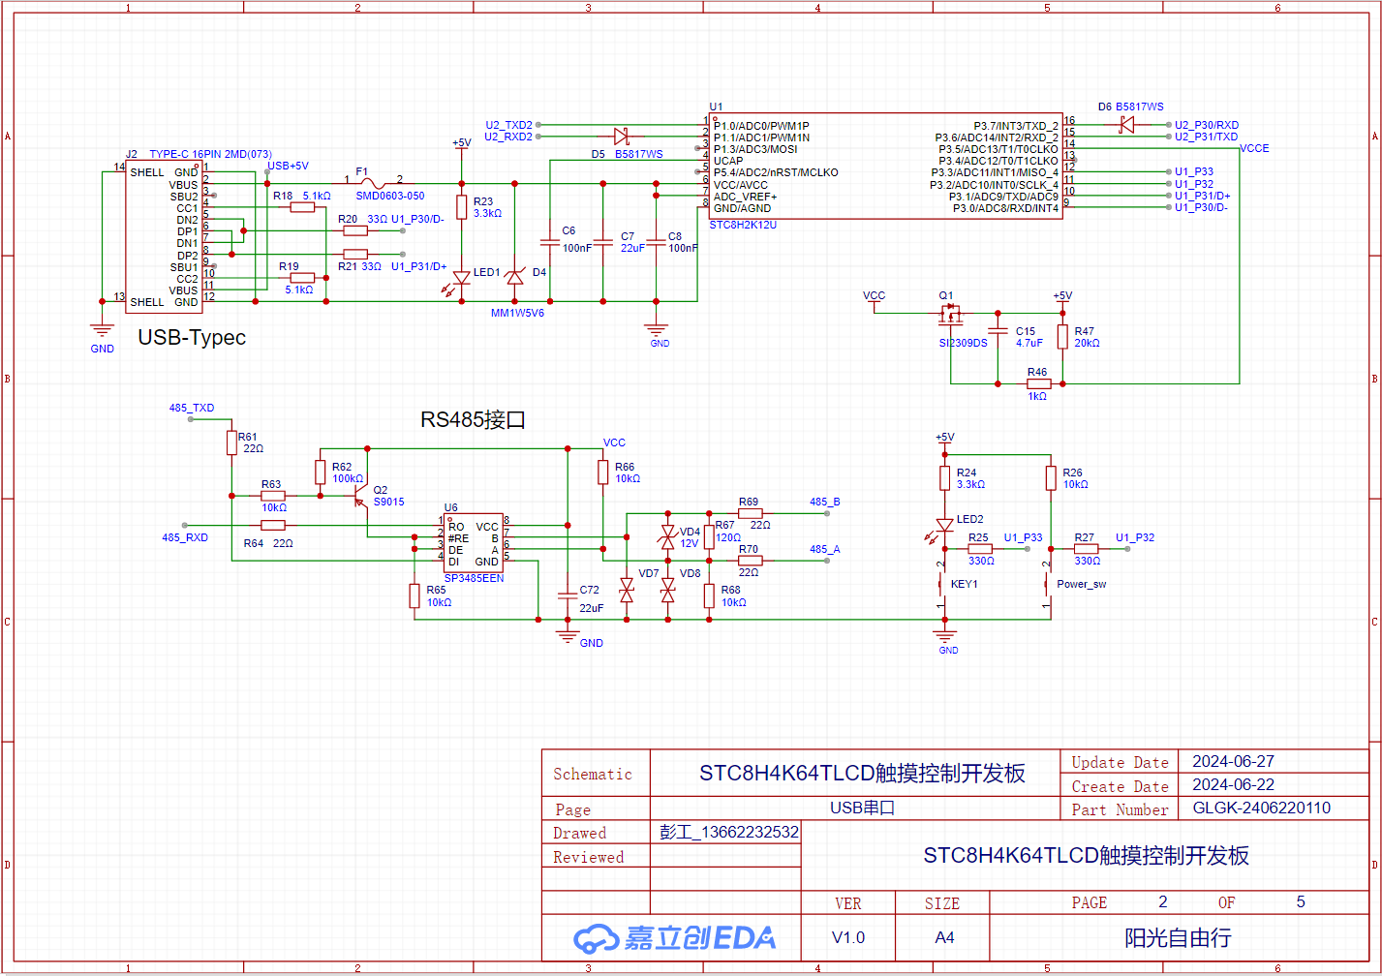Select the Power_sw switch symbol
The width and height of the screenshot is (1382, 976).
point(1050,584)
